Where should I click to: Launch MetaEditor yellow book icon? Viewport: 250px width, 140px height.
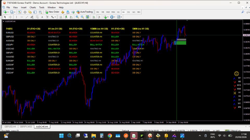[63, 12]
